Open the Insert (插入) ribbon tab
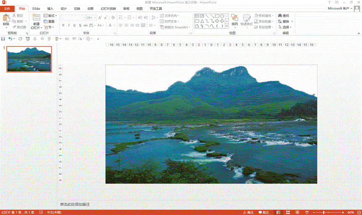This screenshot has width=362, height=215. coord(50,8)
